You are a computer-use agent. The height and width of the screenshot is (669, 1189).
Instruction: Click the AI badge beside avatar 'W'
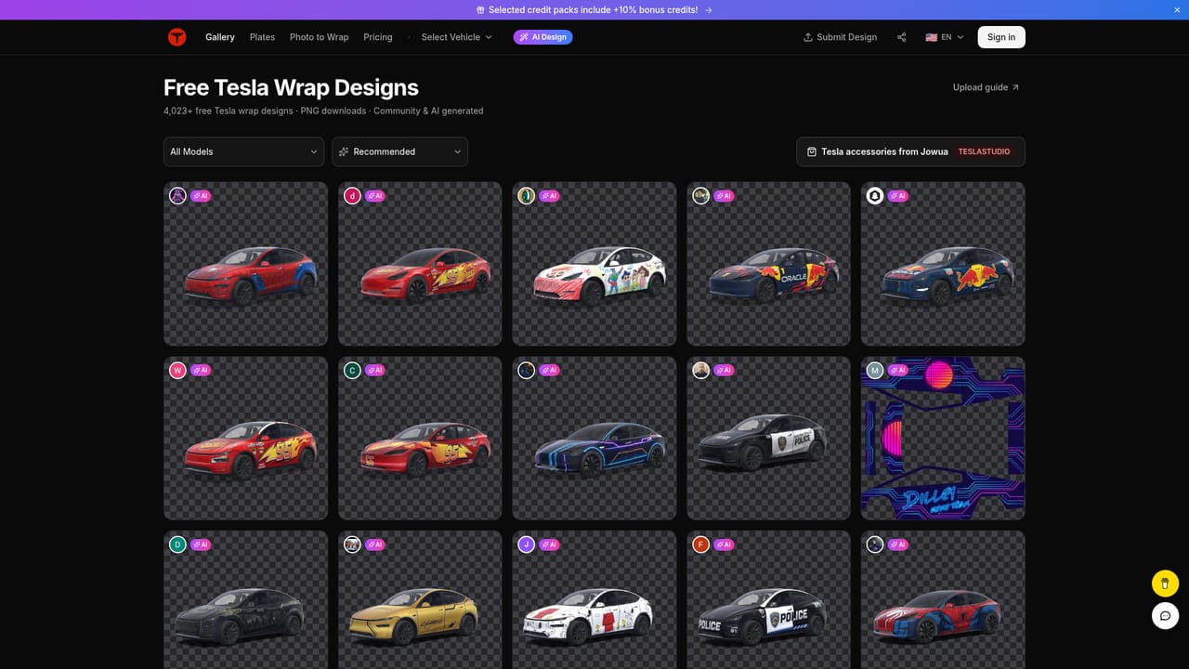click(x=200, y=370)
